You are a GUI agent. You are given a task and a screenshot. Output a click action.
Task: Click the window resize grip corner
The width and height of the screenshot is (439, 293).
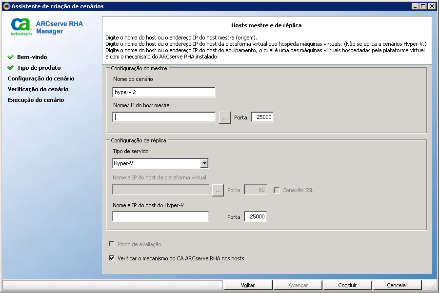tap(432, 286)
